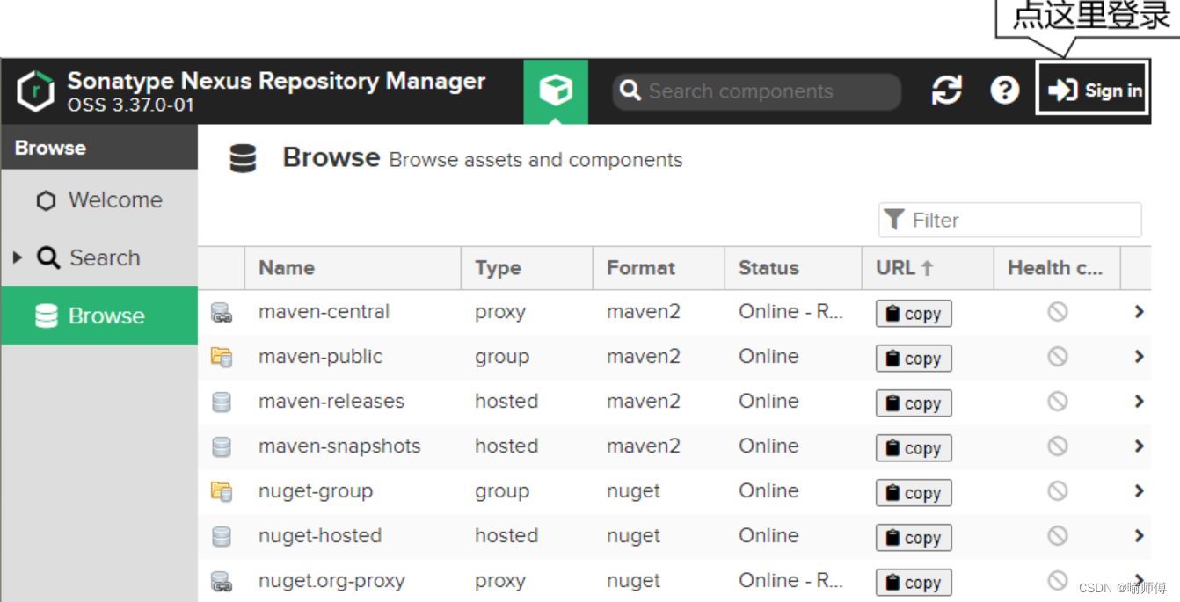Open nuget-hosted row chevron
Image resolution: width=1180 pixels, height=602 pixels.
[x=1139, y=536]
